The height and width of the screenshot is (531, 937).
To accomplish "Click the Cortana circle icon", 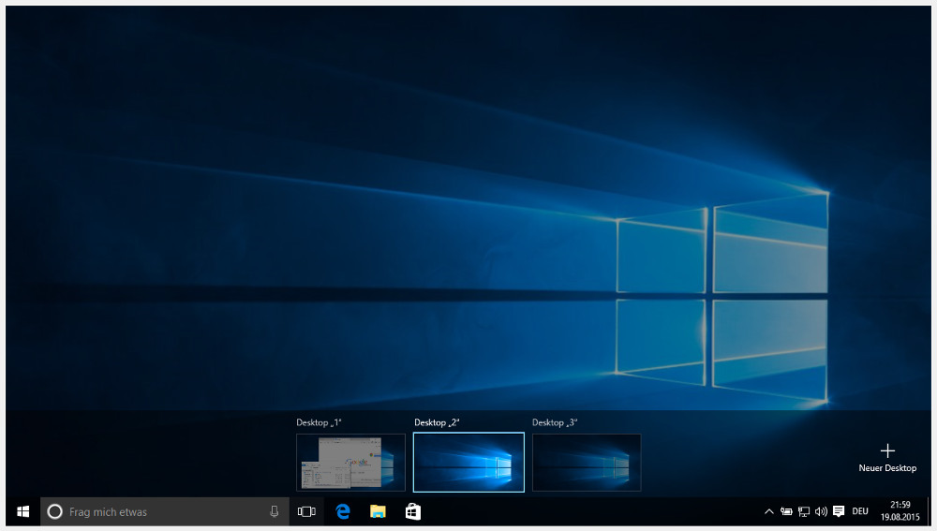I will pyautogui.click(x=54, y=512).
